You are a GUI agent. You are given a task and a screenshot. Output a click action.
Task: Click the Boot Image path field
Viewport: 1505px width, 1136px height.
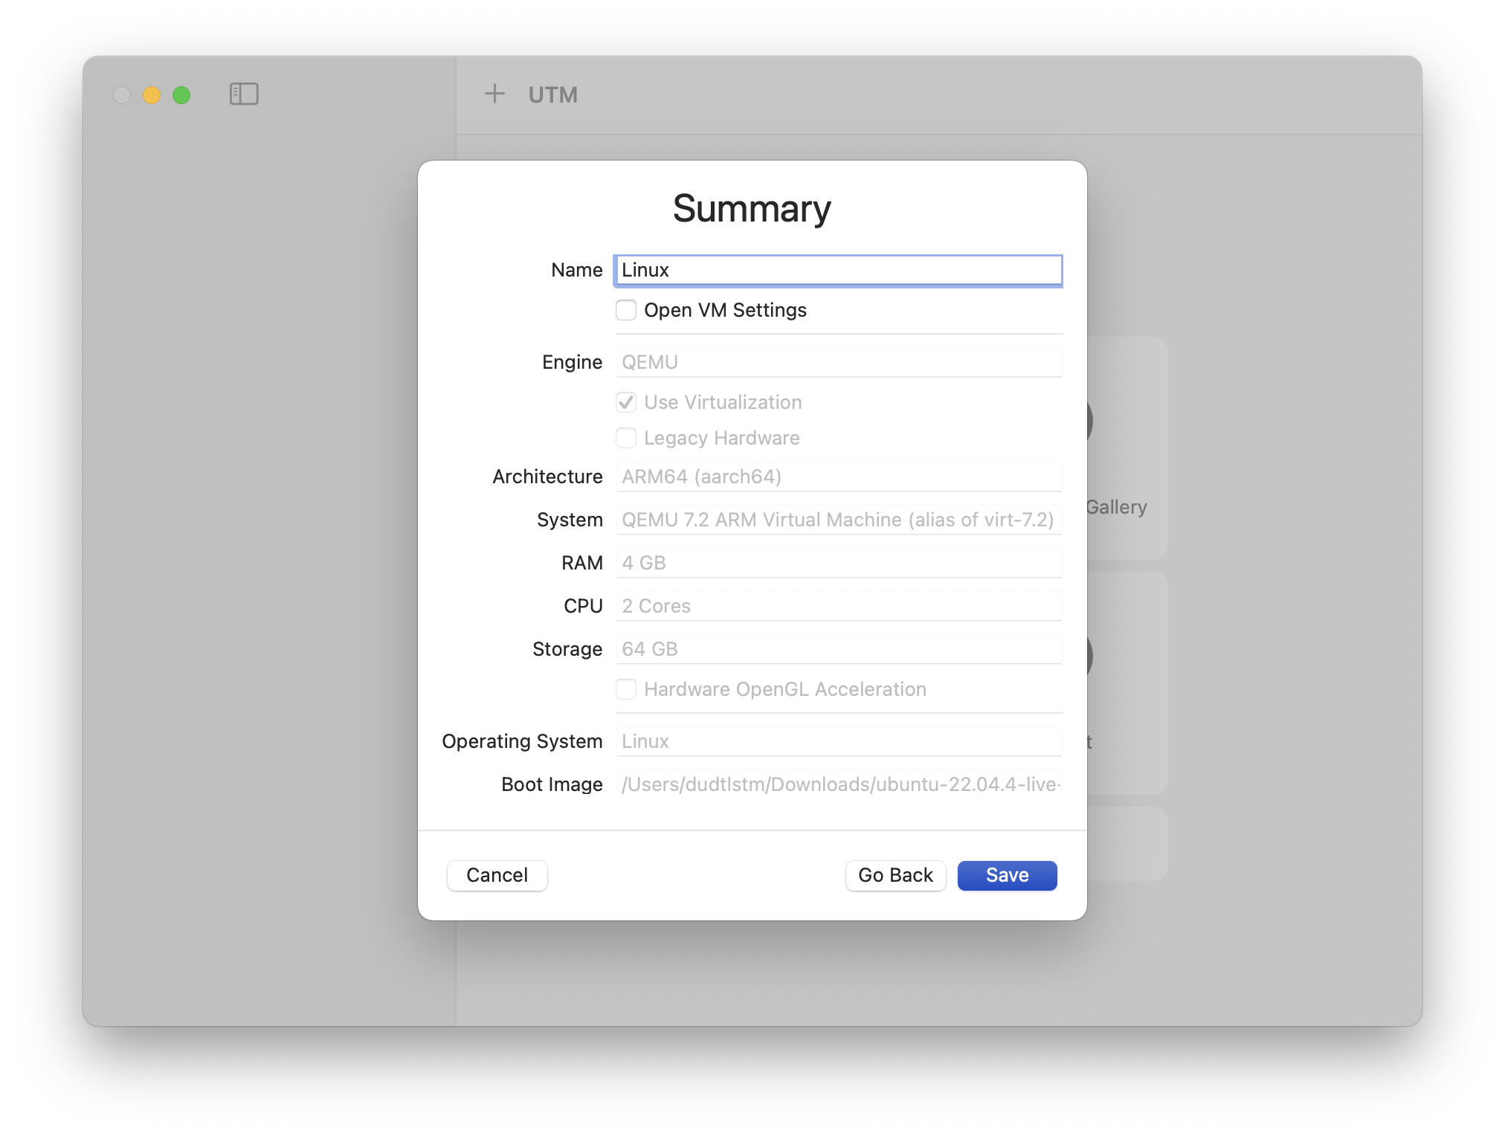(x=838, y=784)
